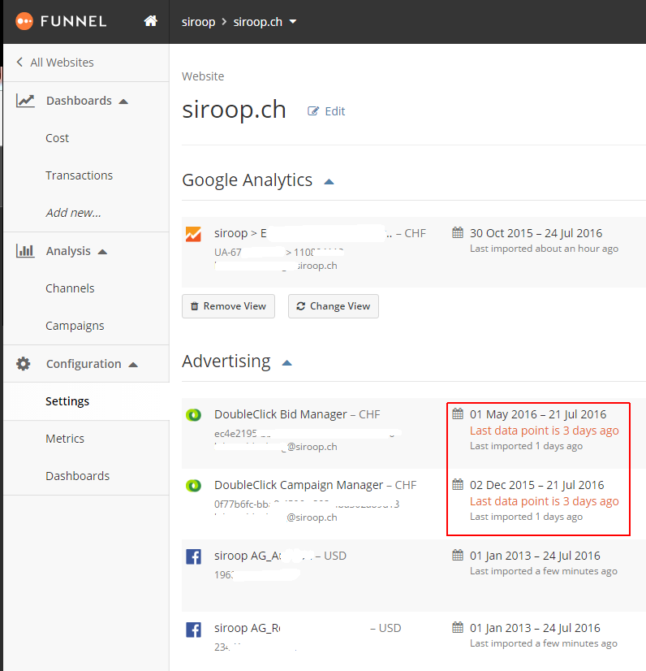Open Campaigns analysis
Viewport: 646px width, 671px height.
coord(75,326)
